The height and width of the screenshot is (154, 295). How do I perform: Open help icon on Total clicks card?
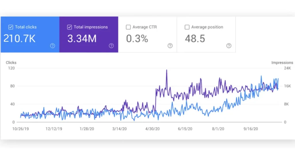52,46
